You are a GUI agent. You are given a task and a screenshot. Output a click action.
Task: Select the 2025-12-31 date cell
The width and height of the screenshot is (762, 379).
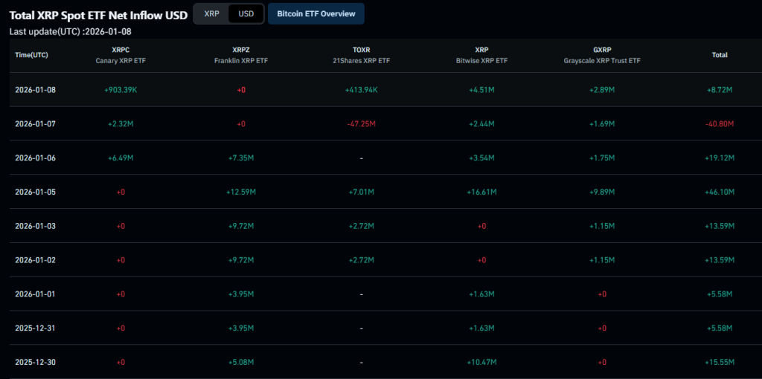click(36, 328)
